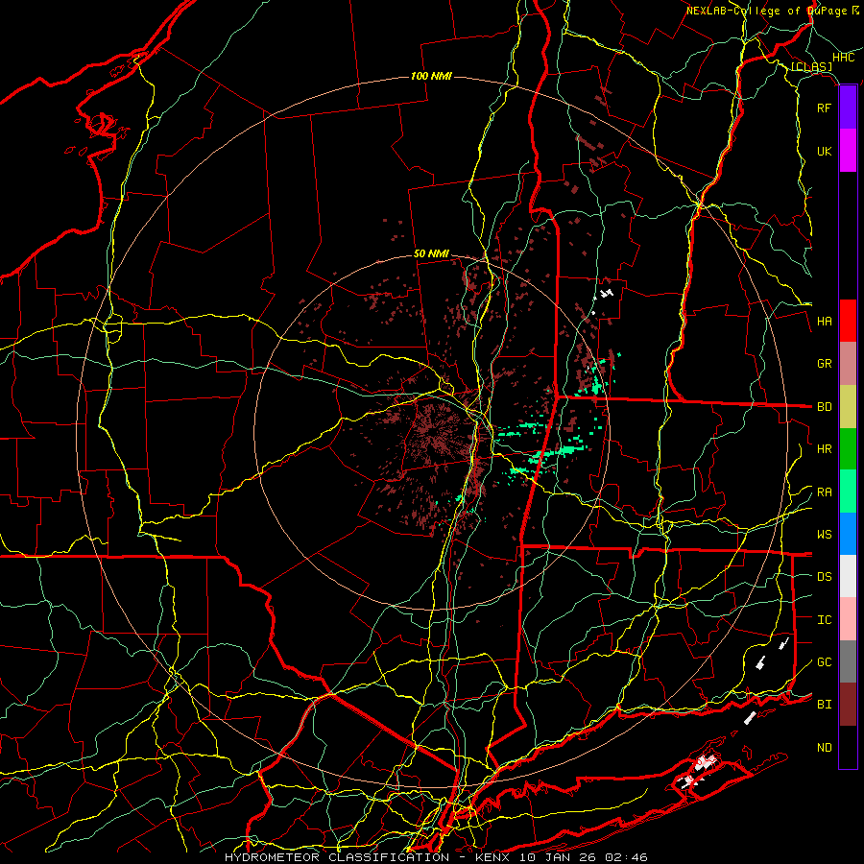Click the "UK" legend label

(x=825, y=151)
